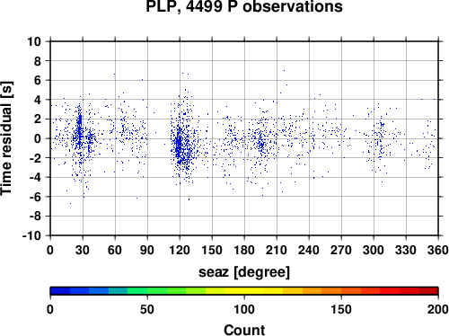The width and height of the screenshot is (449, 336).
Task: Click x-axis tick label '330'
Action: [406, 250]
